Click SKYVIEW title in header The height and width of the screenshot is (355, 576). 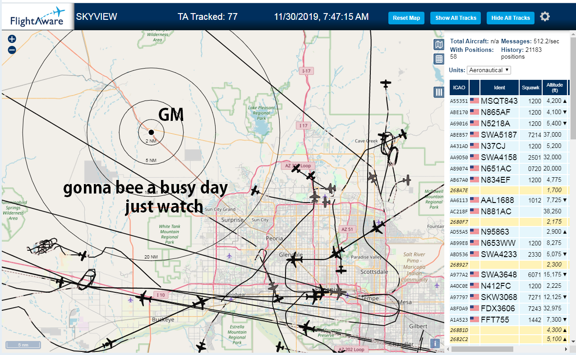click(x=97, y=17)
